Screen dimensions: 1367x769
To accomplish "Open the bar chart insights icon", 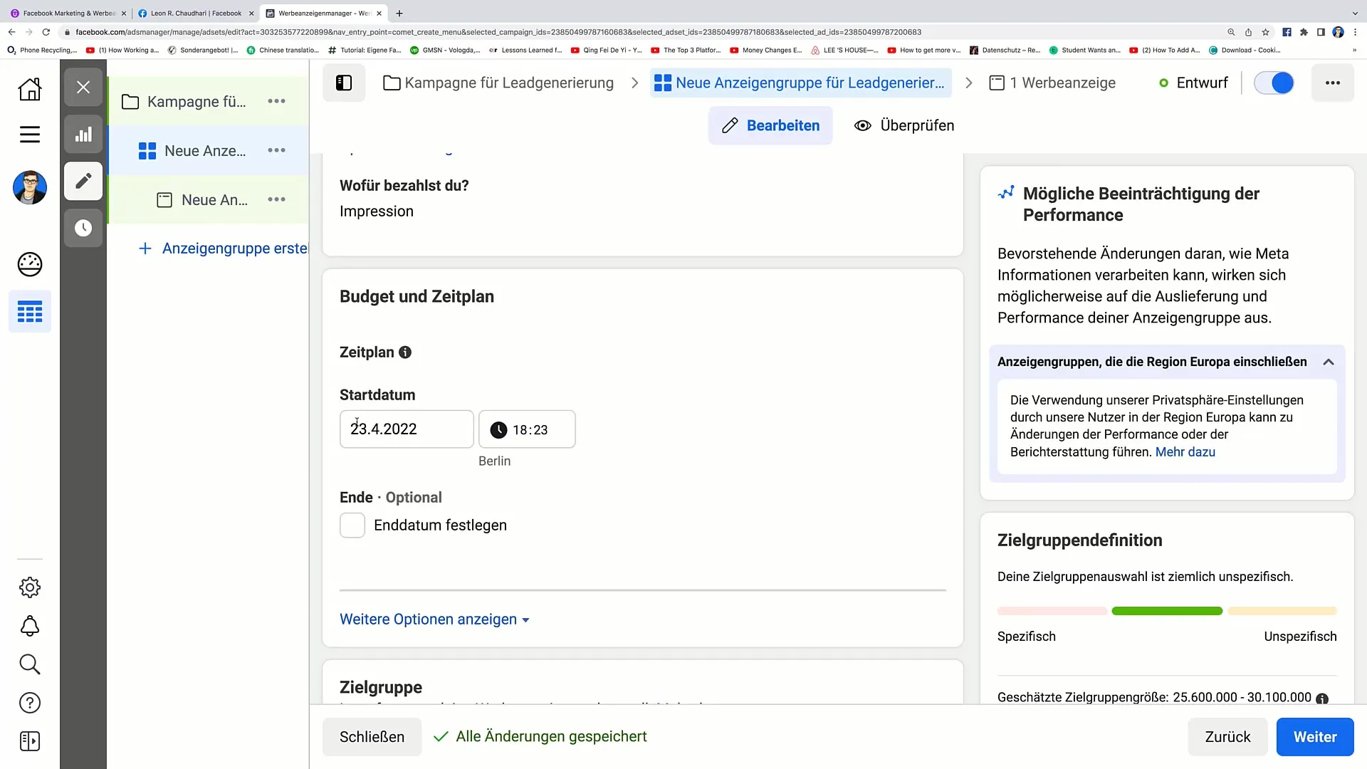I will pos(83,135).
